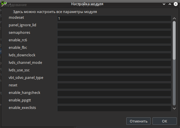180x128 pixels.
Task: Click the lvds_downclock input field
Action: pos(114,56)
